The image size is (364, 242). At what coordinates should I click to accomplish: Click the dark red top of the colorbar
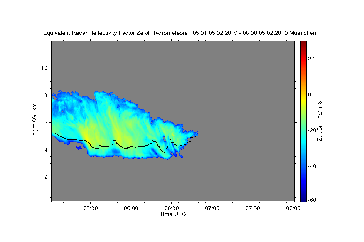pyautogui.click(x=303, y=43)
